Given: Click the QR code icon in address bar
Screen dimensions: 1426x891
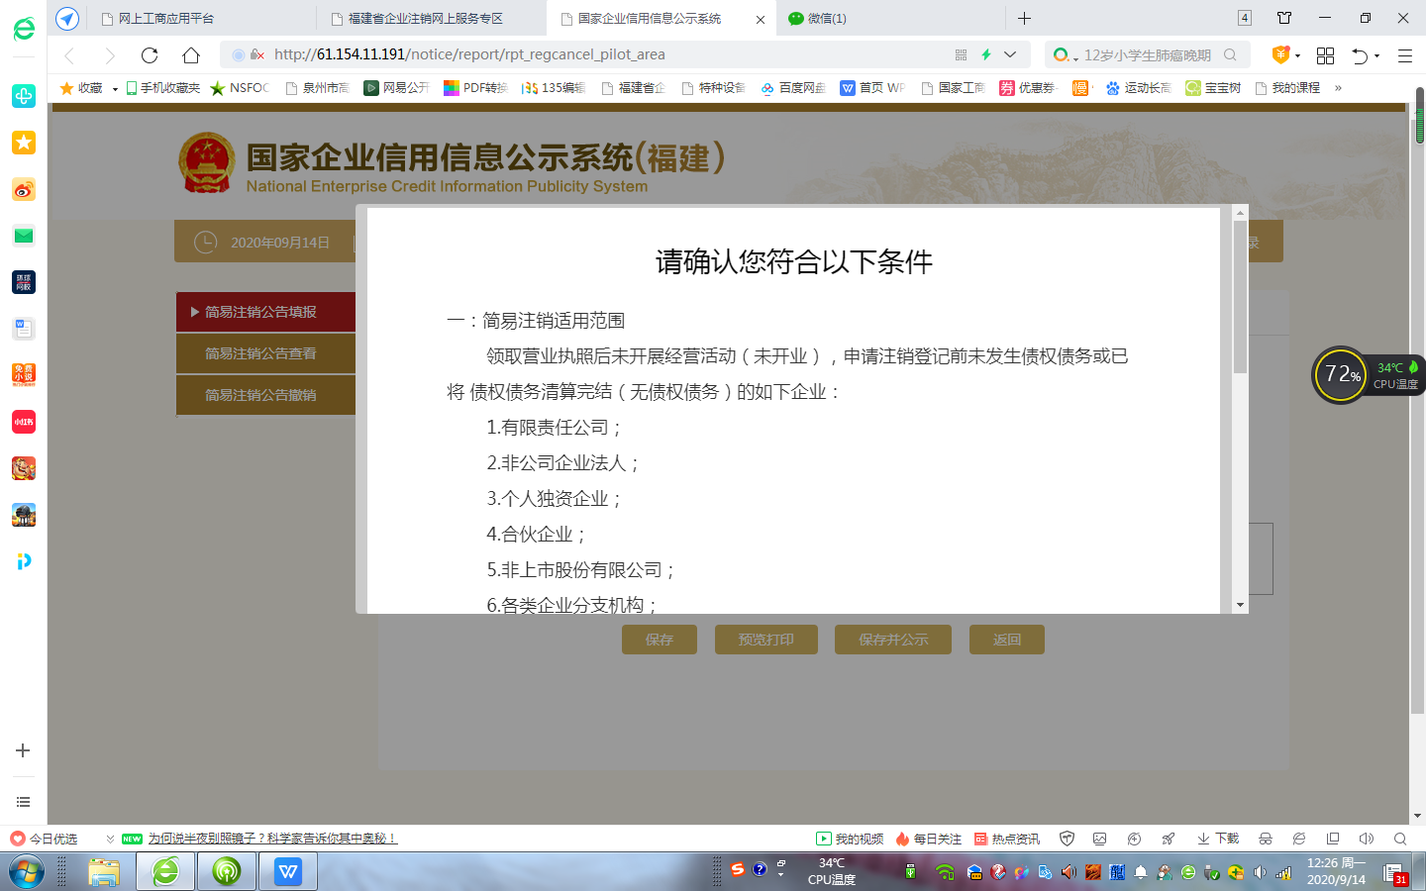Looking at the screenshot, I should click(x=961, y=55).
